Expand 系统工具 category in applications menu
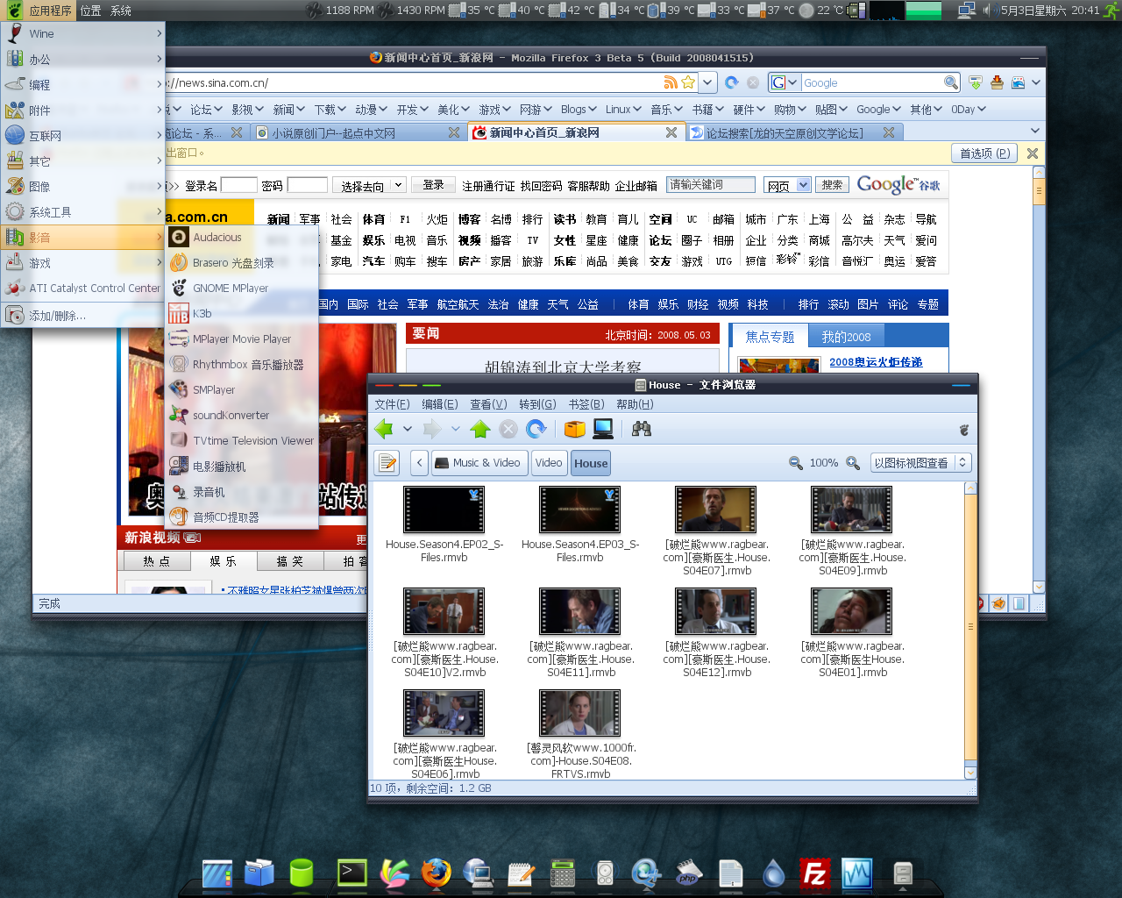 (x=83, y=211)
